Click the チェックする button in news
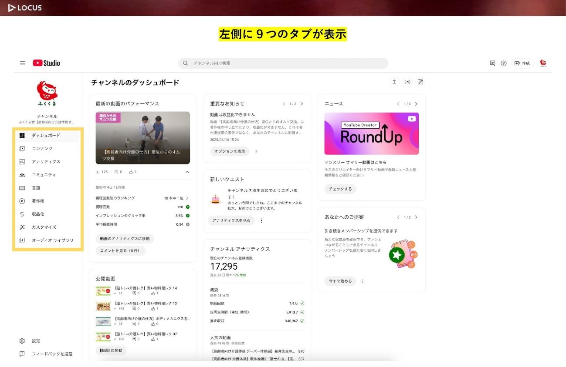The height and width of the screenshot is (367, 566). point(340,189)
